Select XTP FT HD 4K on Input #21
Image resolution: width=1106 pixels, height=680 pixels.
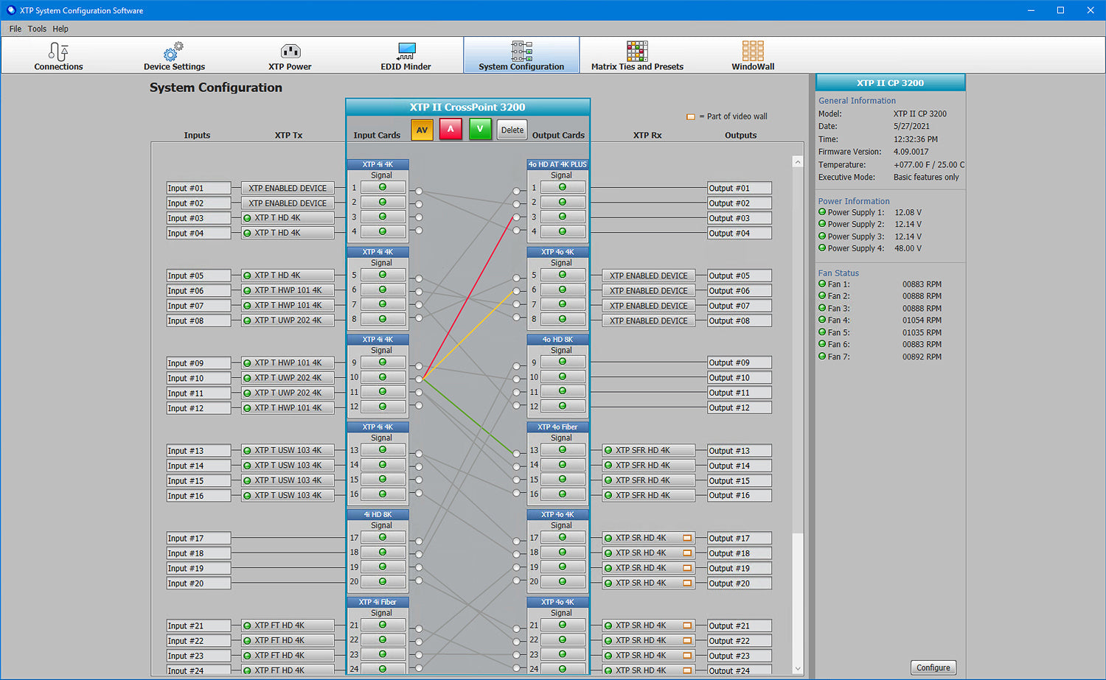pyautogui.click(x=288, y=625)
